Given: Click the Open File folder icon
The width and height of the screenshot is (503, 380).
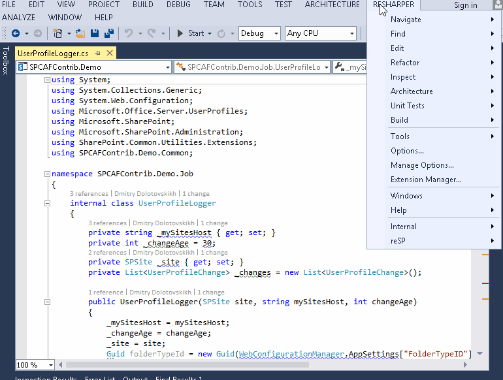Looking at the screenshot, I should point(80,33).
